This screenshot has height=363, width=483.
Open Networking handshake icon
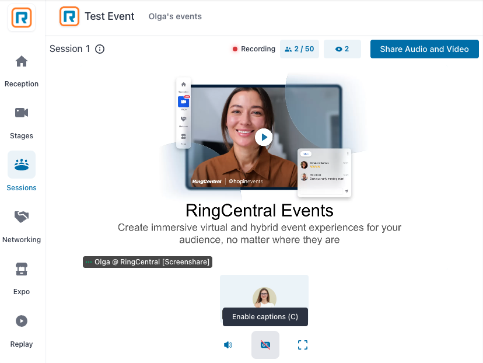22,217
